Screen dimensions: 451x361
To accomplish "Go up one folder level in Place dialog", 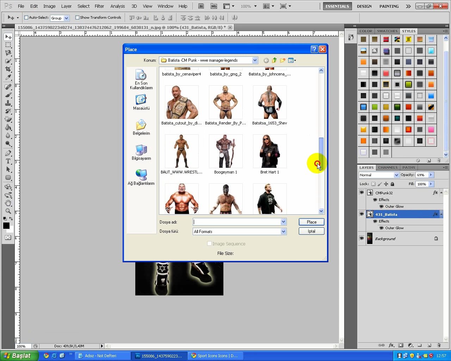I will pos(274,60).
